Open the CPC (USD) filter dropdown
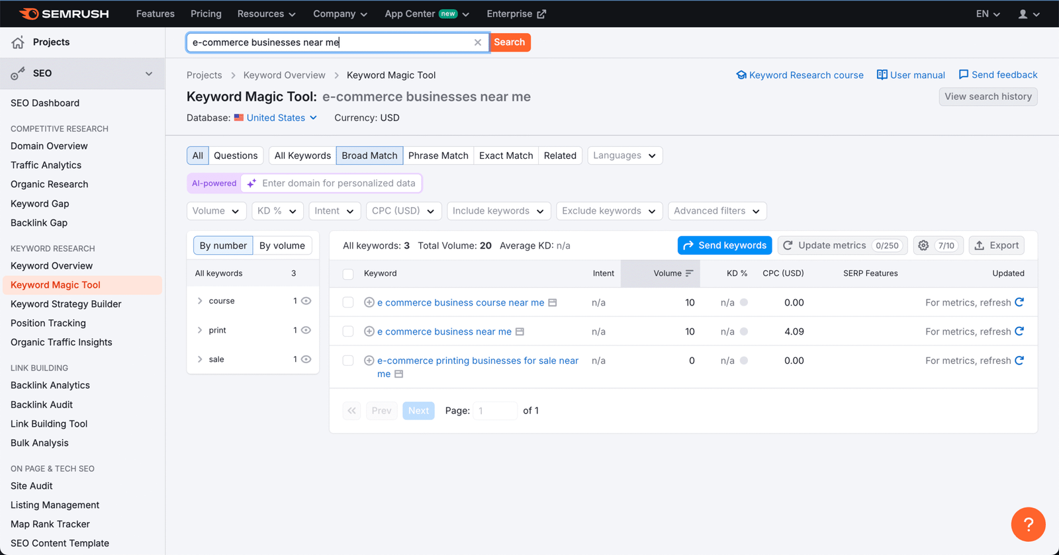This screenshot has width=1059, height=555. 404,211
